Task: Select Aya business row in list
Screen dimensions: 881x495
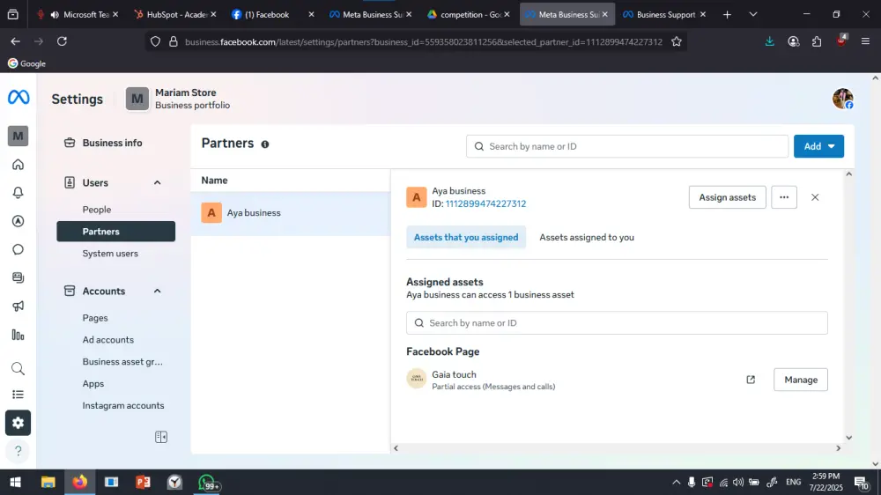Action: coord(291,213)
